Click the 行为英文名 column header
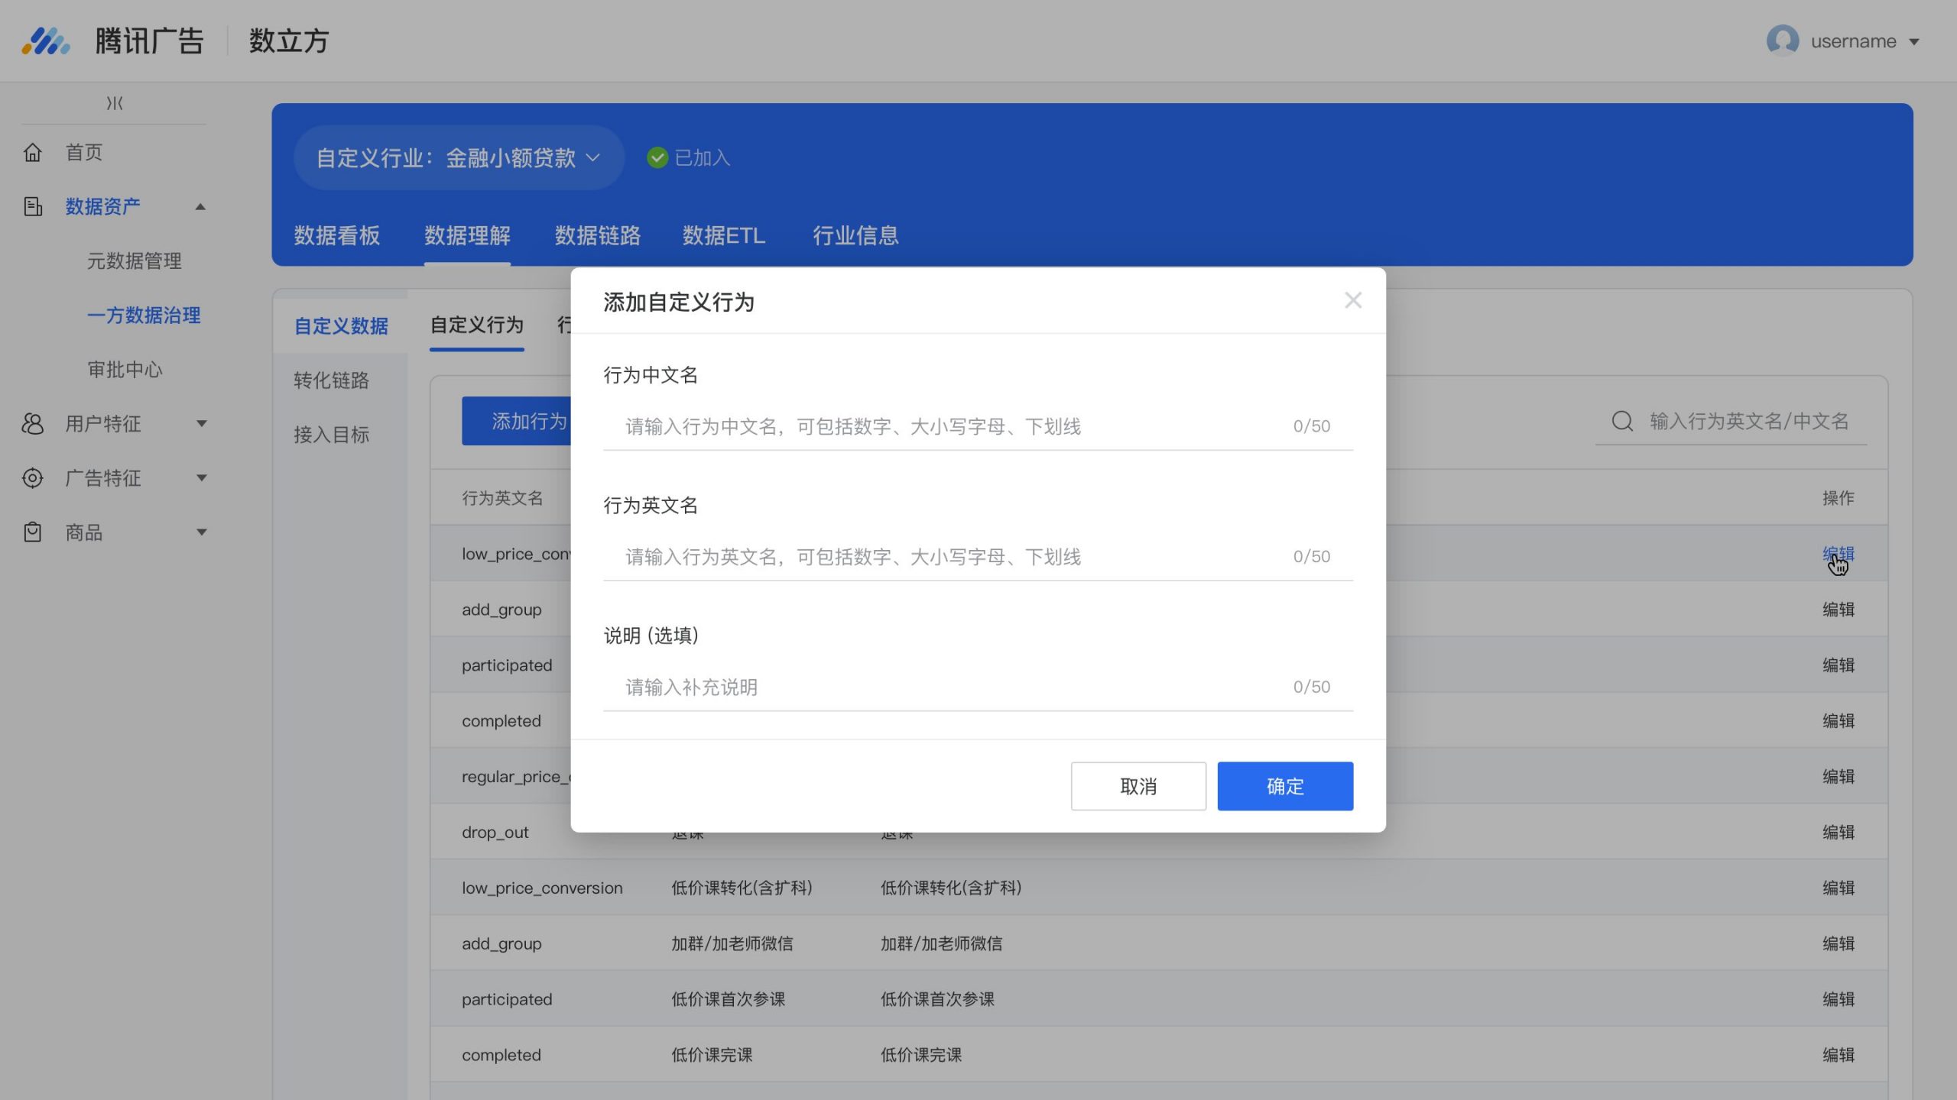Viewport: 1957px width, 1100px height. pos(502,498)
